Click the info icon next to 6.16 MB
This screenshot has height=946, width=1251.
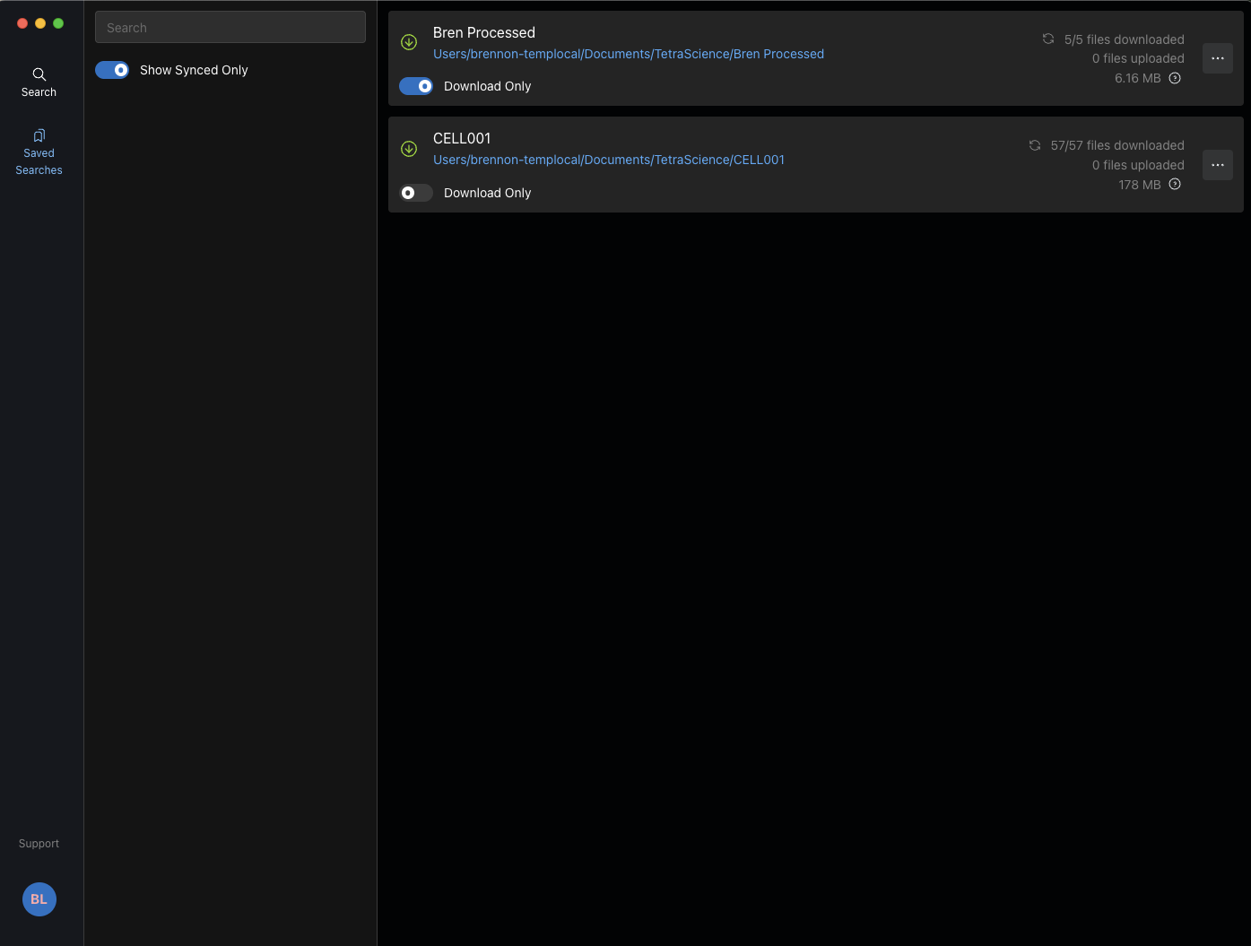click(x=1175, y=78)
